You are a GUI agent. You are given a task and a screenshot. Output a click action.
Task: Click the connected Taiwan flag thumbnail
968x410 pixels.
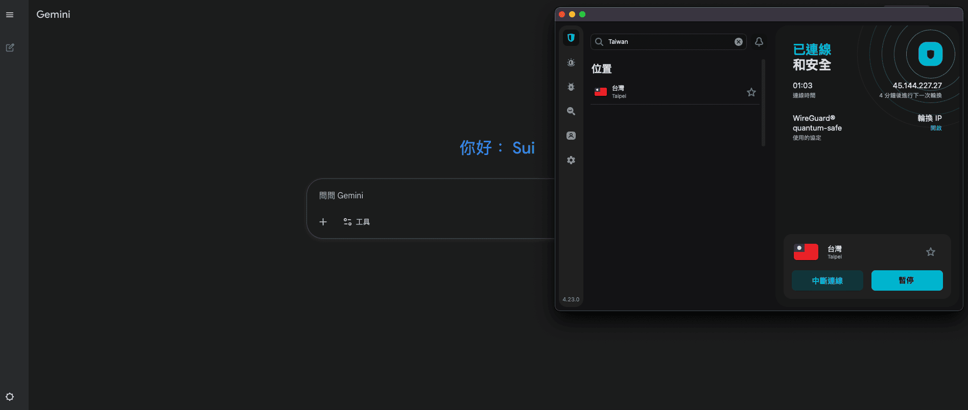(x=806, y=252)
